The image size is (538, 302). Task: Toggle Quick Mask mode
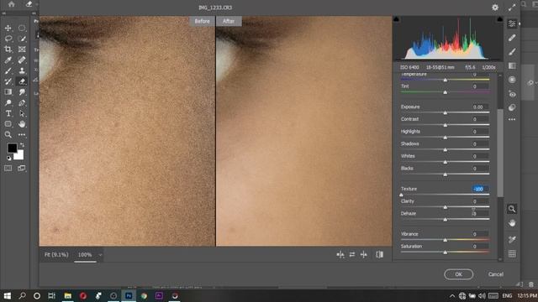click(x=8, y=168)
